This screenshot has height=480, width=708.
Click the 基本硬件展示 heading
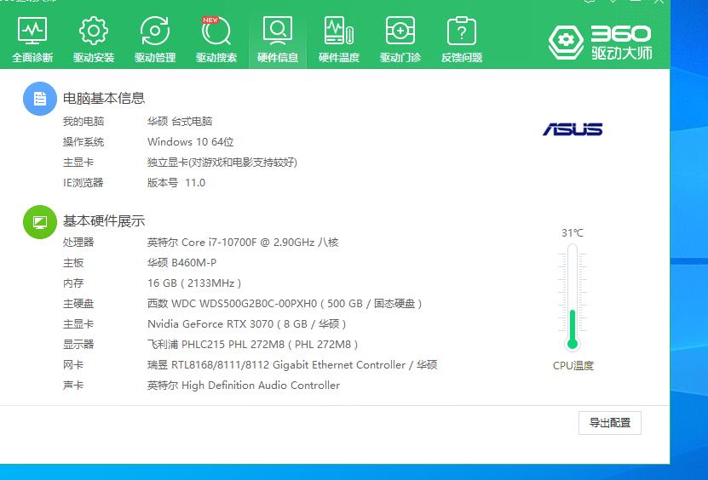pyautogui.click(x=104, y=221)
